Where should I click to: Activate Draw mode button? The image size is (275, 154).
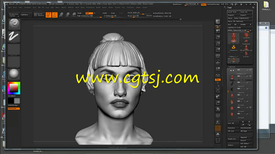click(x=55, y=15)
